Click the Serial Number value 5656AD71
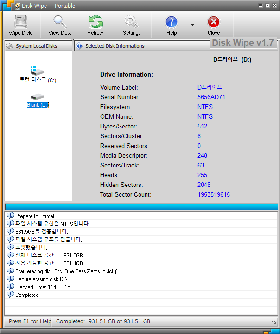Viewport: 280px width, 334px height. tap(211, 97)
